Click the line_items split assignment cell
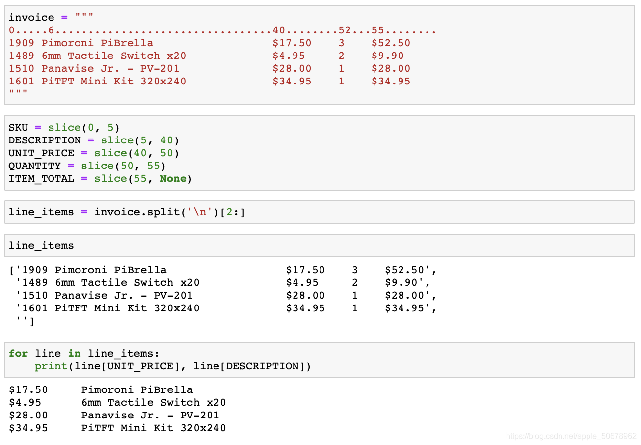 click(320, 212)
